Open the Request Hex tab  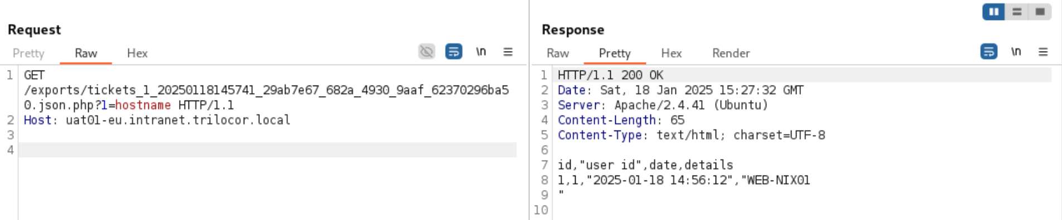coord(137,53)
